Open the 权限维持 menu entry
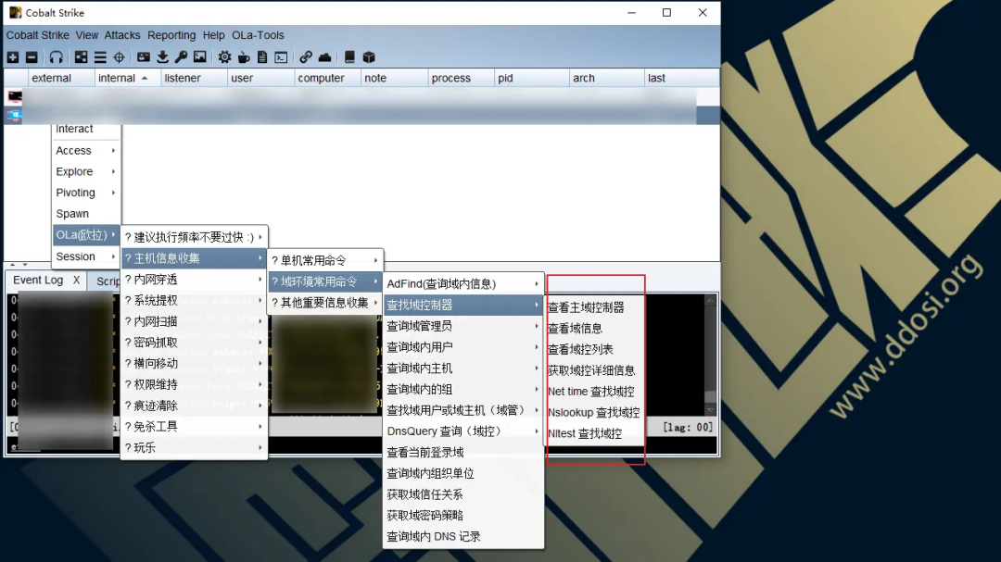Viewport: 1001px width, 562px height. (194, 384)
